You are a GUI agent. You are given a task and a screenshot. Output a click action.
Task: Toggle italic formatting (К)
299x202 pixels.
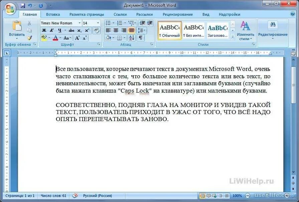click(51, 30)
